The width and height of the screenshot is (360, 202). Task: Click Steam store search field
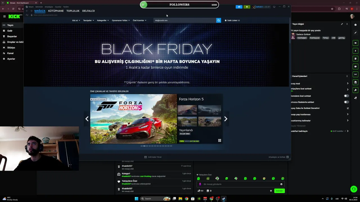click(185, 20)
